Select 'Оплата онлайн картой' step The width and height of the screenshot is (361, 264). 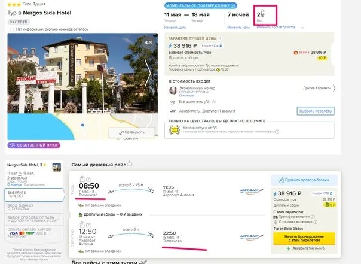click(34, 233)
